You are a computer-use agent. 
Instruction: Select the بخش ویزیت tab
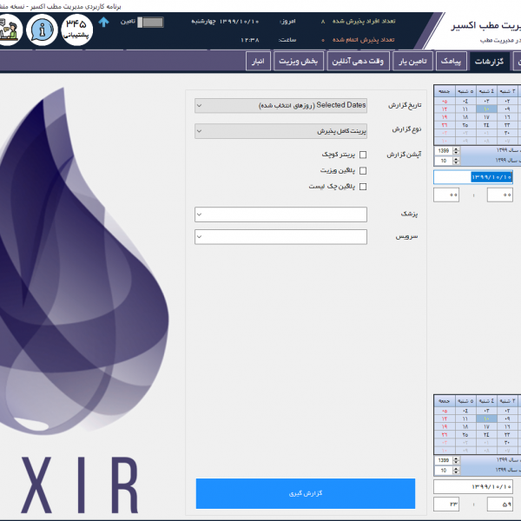pyautogui.click(x=300, y=62)
